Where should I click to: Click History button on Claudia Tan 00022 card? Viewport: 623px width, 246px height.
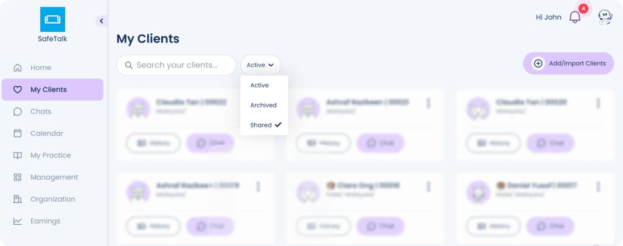(153, 143)
